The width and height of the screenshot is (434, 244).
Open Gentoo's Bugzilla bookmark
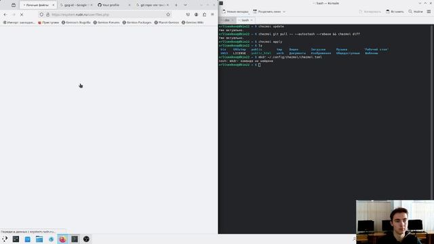76,22
